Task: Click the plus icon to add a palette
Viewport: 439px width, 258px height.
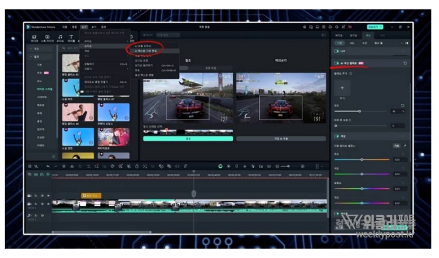Action: click(341, 87)
